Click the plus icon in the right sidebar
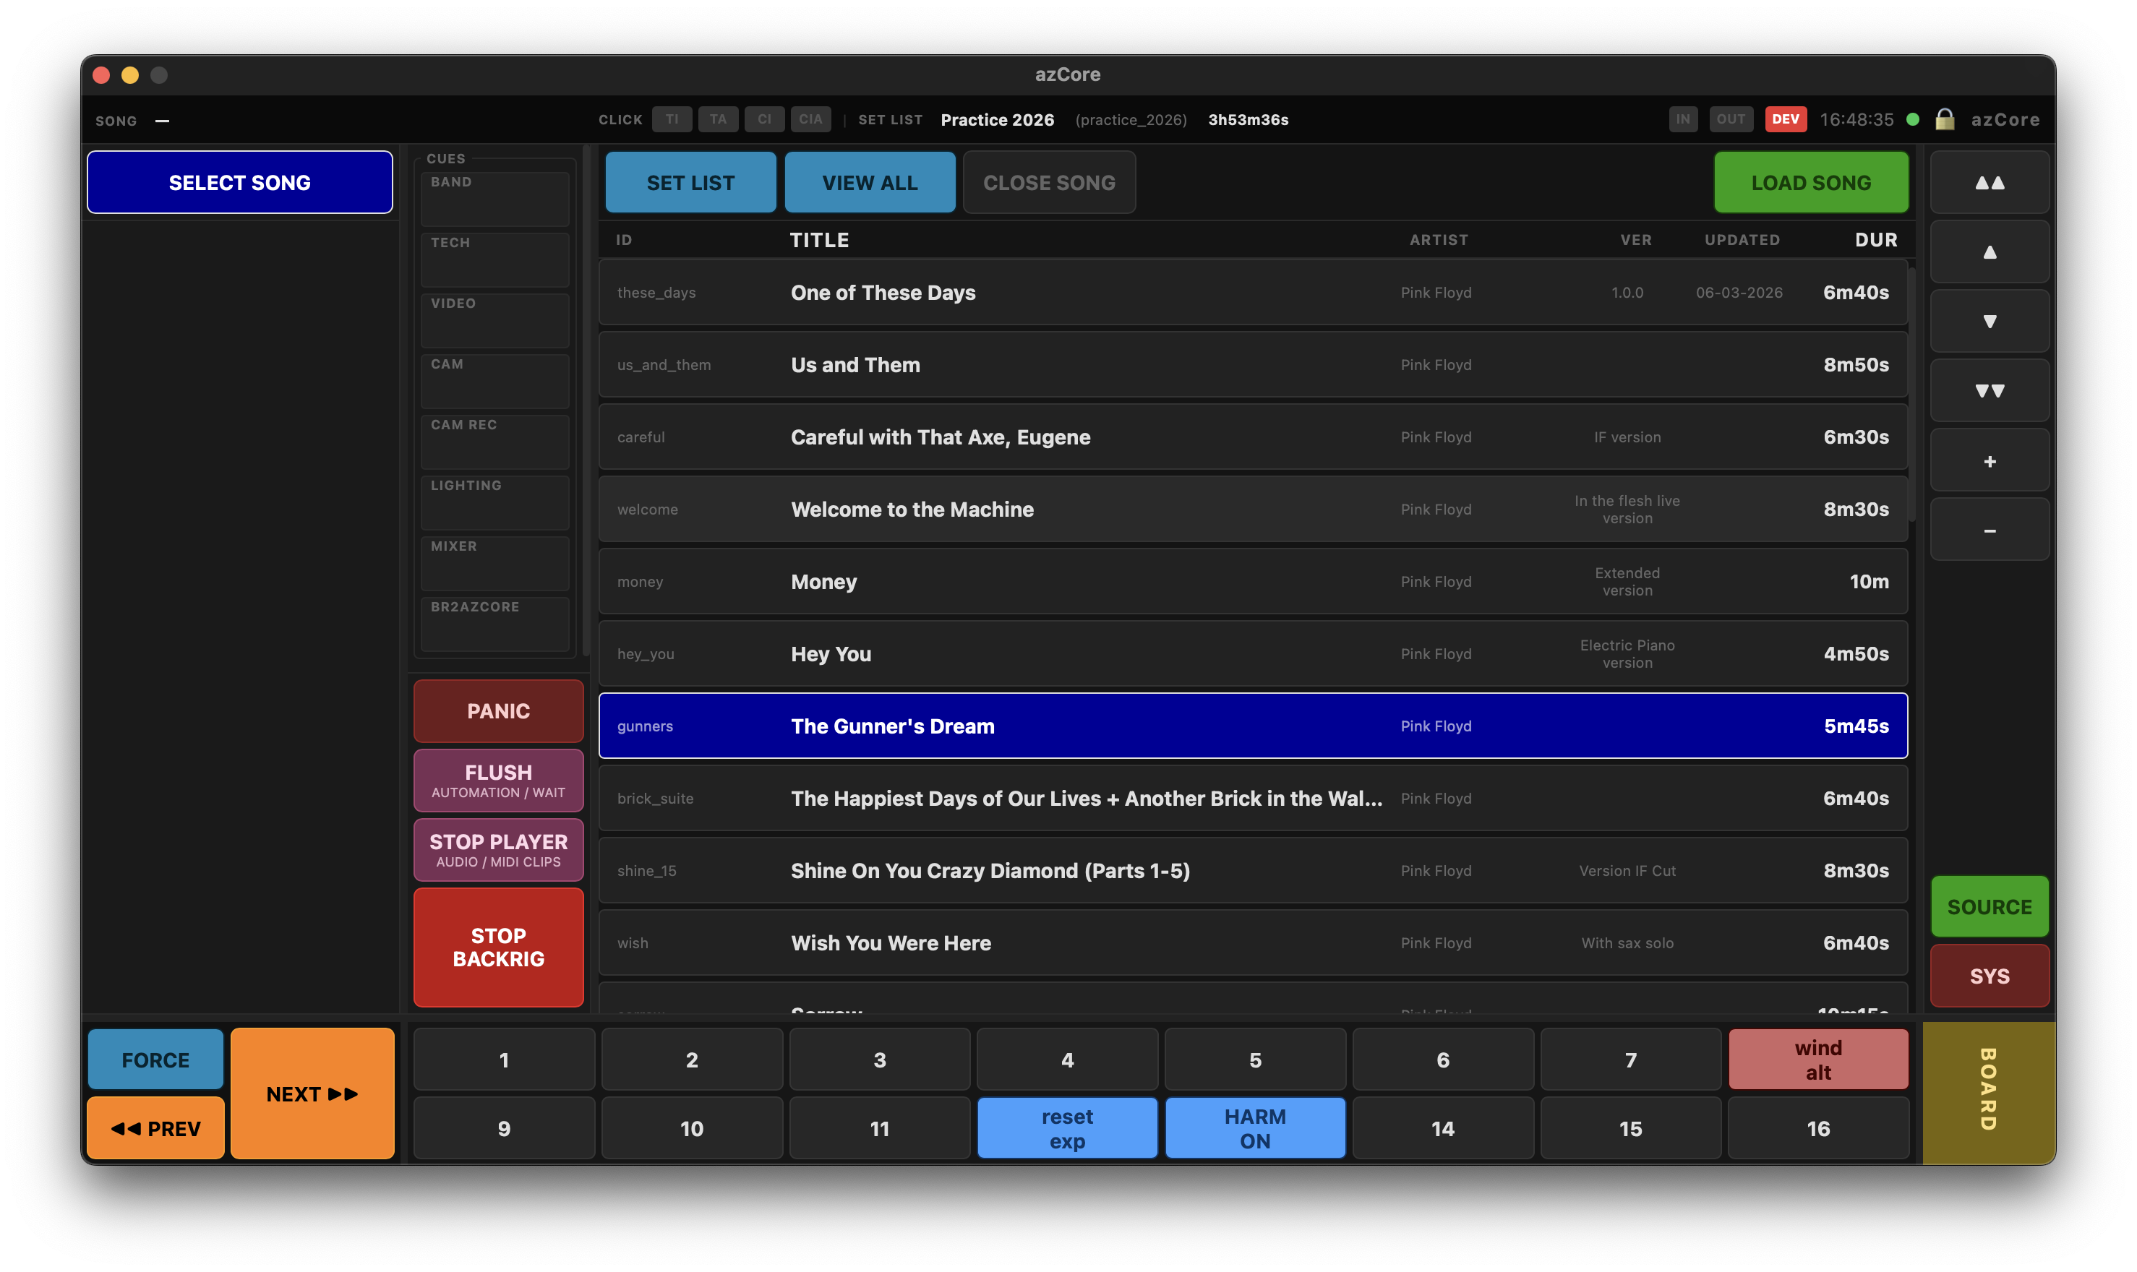 pos(1989,460)
